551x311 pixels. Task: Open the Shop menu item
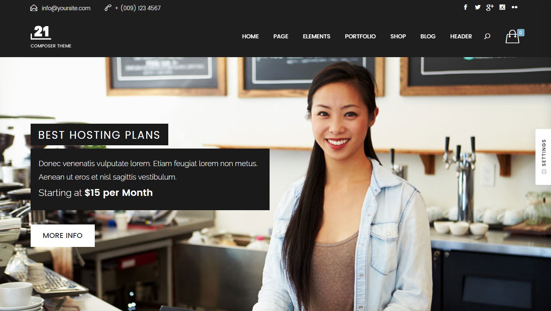[398, 36]
